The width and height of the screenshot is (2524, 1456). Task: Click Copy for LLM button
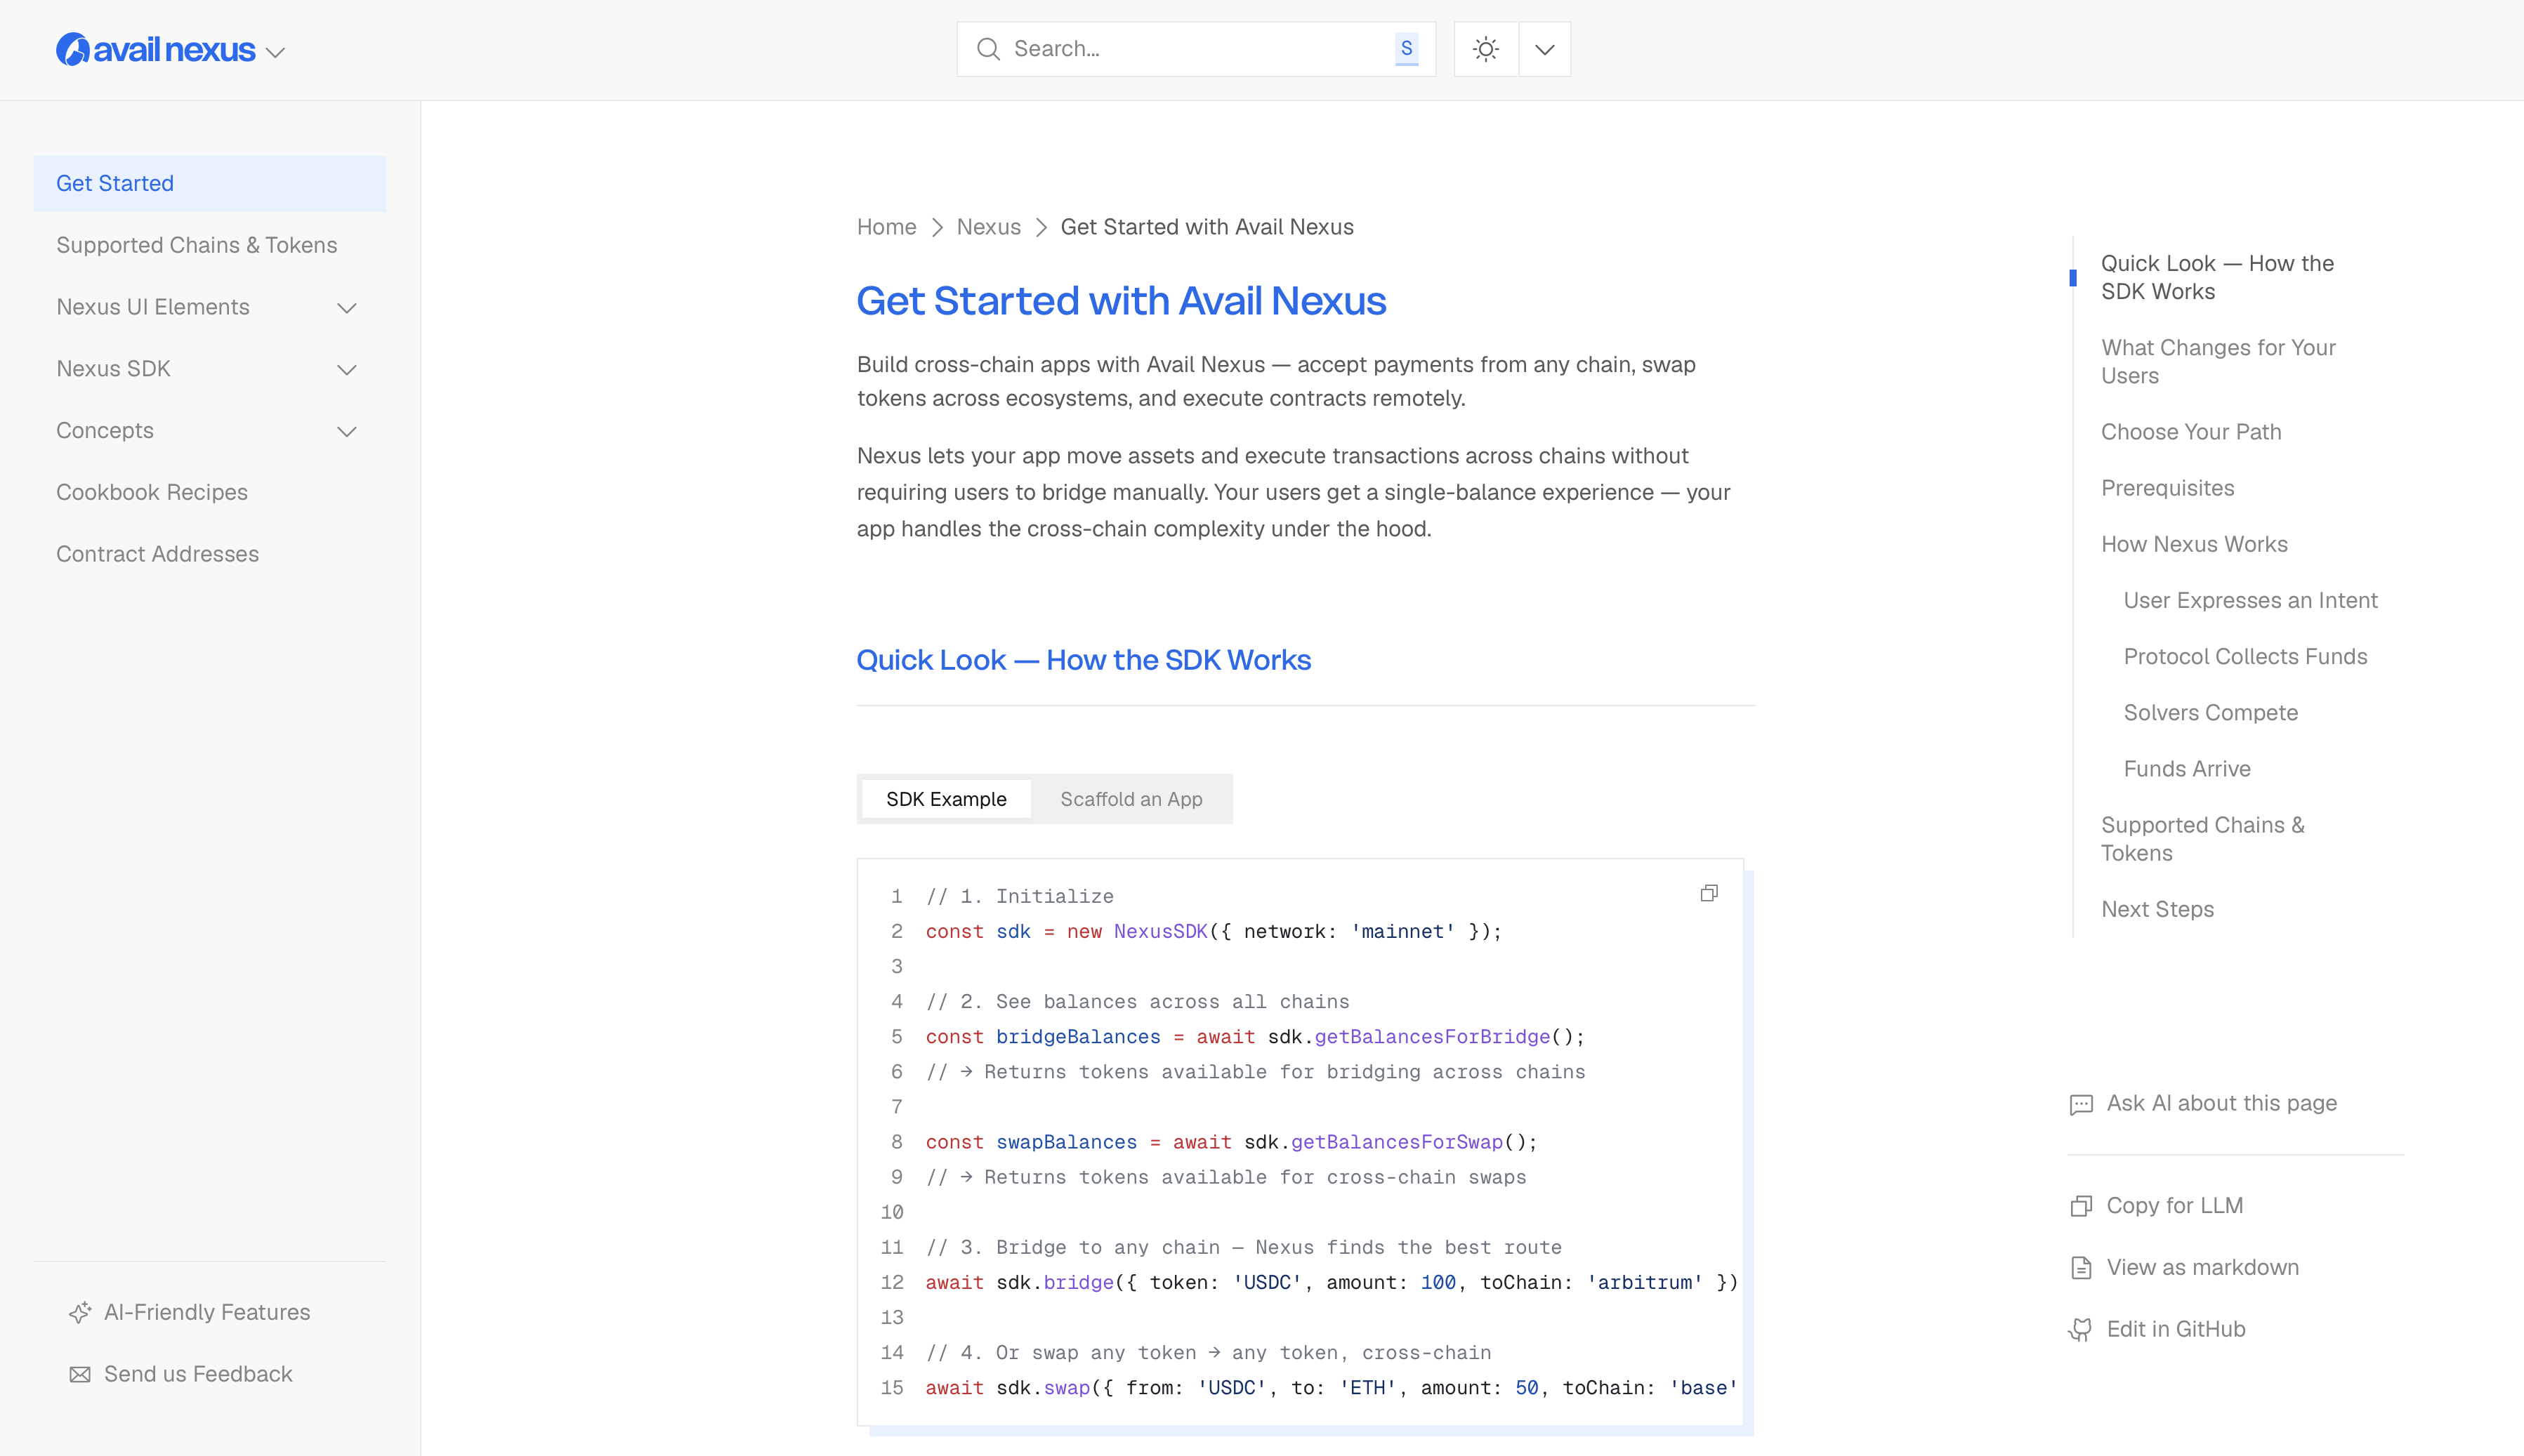(x=2175, y=1205)
